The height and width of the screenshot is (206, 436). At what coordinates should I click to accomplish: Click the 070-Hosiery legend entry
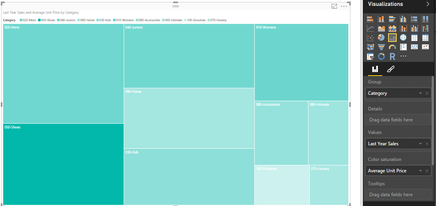217,20
